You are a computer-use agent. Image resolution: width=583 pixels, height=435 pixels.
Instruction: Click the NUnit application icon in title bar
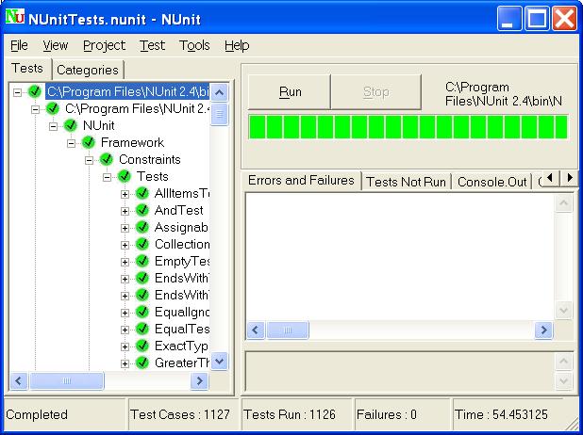pyautogui.click(x=15, y=17)
